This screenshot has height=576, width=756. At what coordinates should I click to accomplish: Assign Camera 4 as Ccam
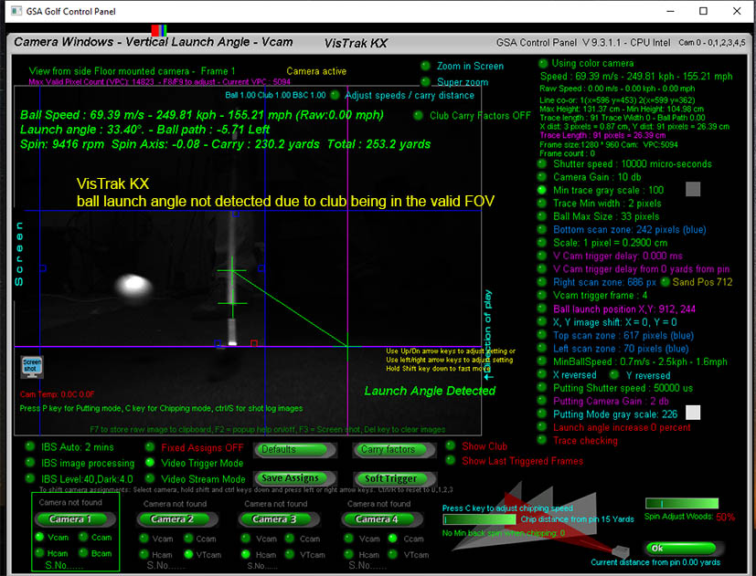tap(393, 539)
